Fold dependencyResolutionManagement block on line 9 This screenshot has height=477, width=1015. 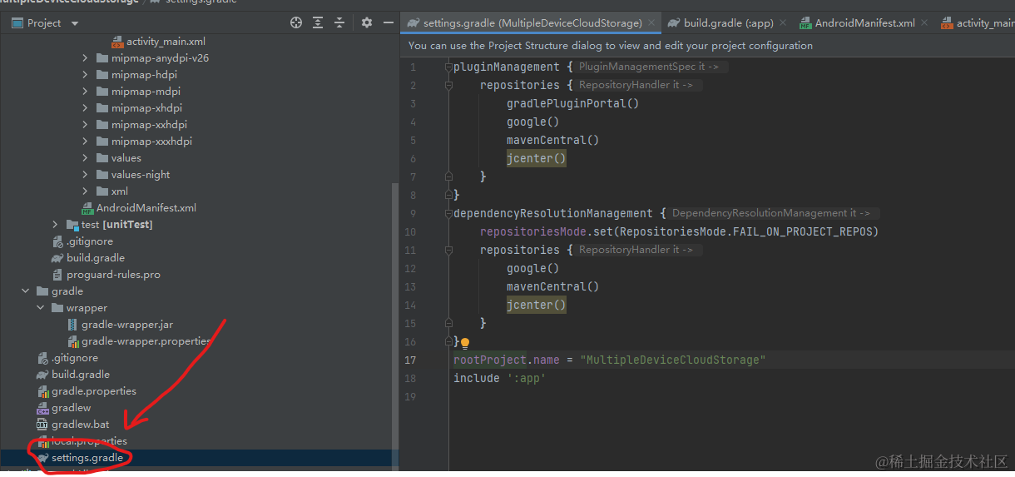coord(448,213)
